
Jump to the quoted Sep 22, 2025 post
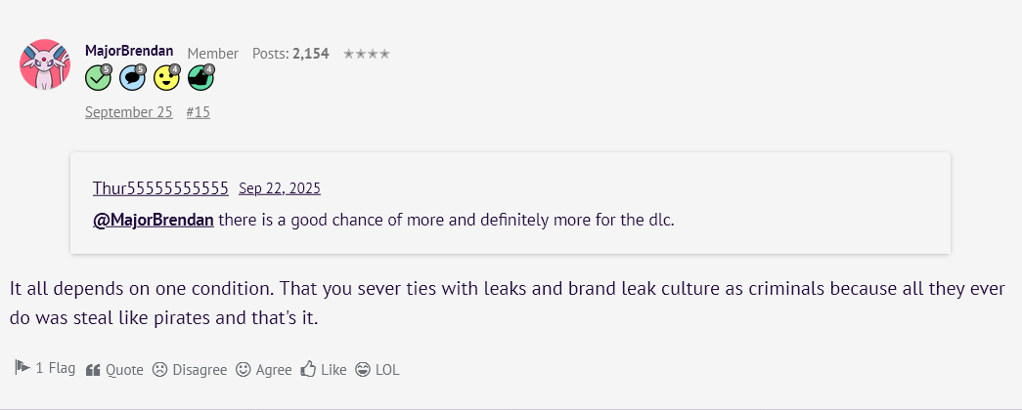(279, 187)
